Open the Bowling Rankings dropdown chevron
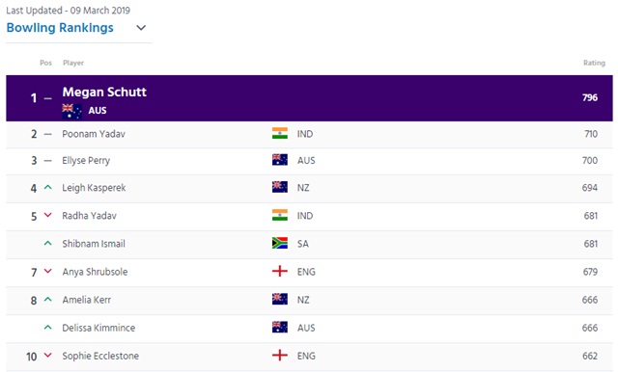 coord(141,28)
